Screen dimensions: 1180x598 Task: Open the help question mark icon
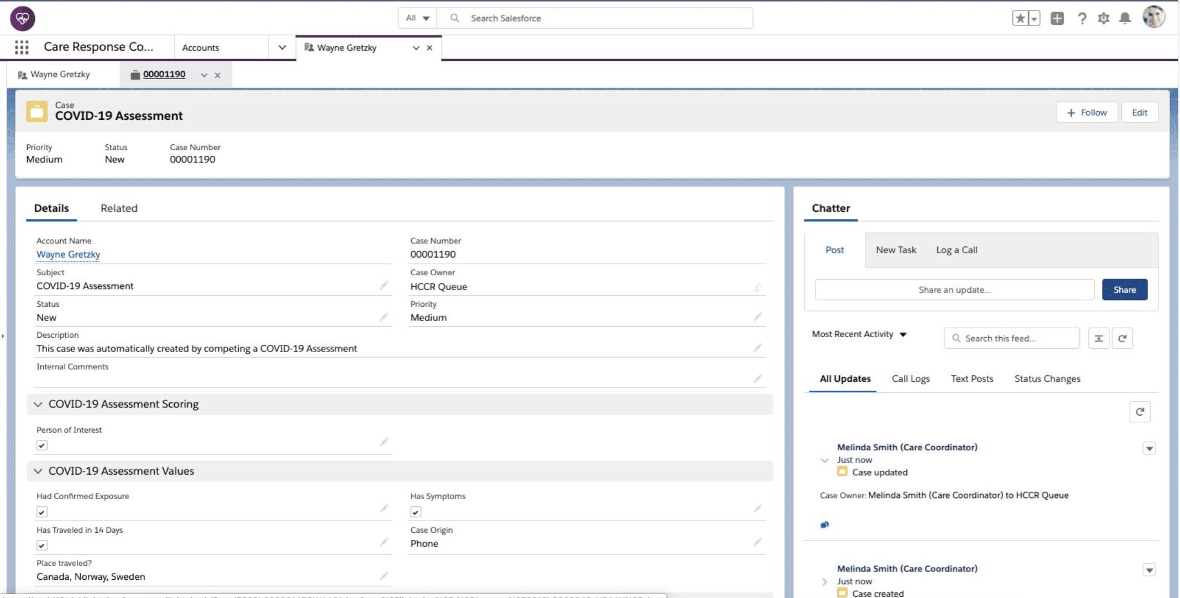click(1082, 18)
